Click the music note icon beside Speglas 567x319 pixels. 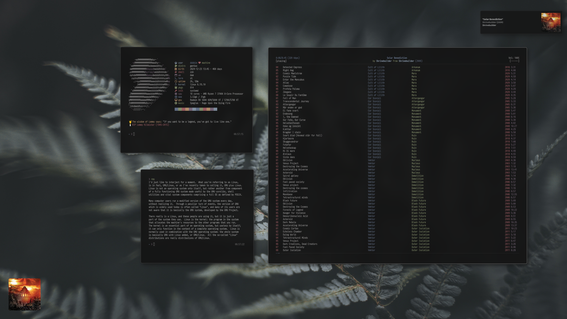pos(176,103)
